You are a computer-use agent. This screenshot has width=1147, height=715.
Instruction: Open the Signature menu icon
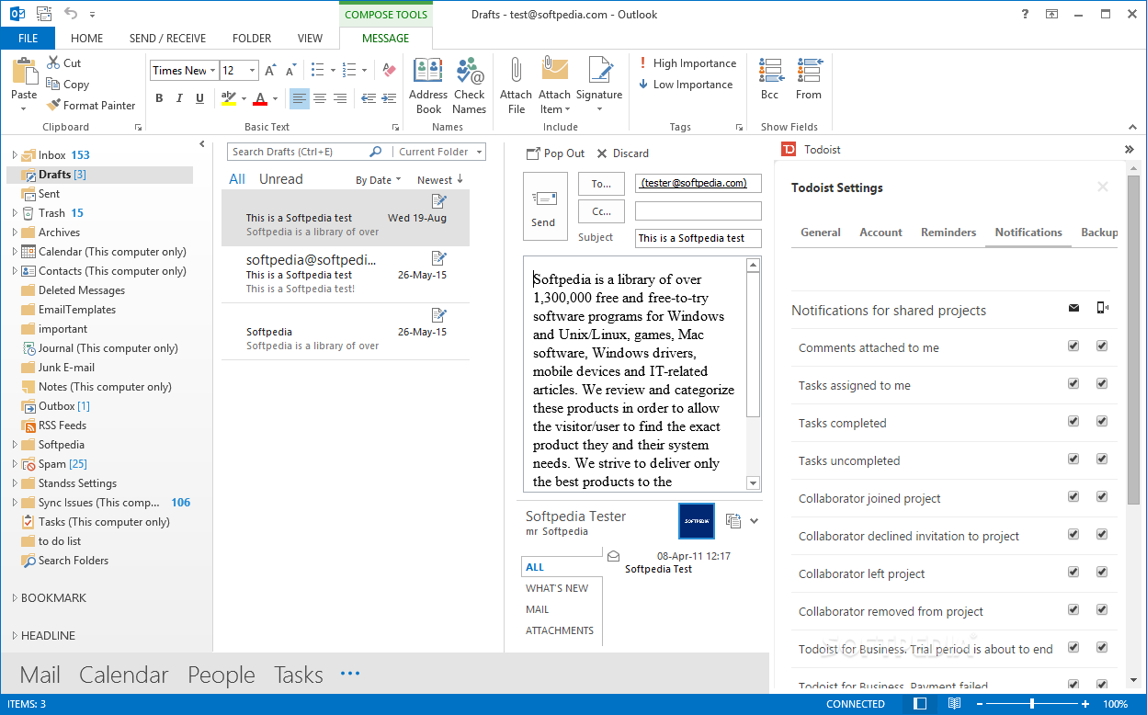[x=599, y=71]
